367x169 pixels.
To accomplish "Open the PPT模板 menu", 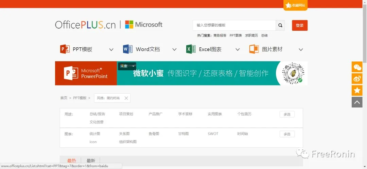I will click(82, 49).
